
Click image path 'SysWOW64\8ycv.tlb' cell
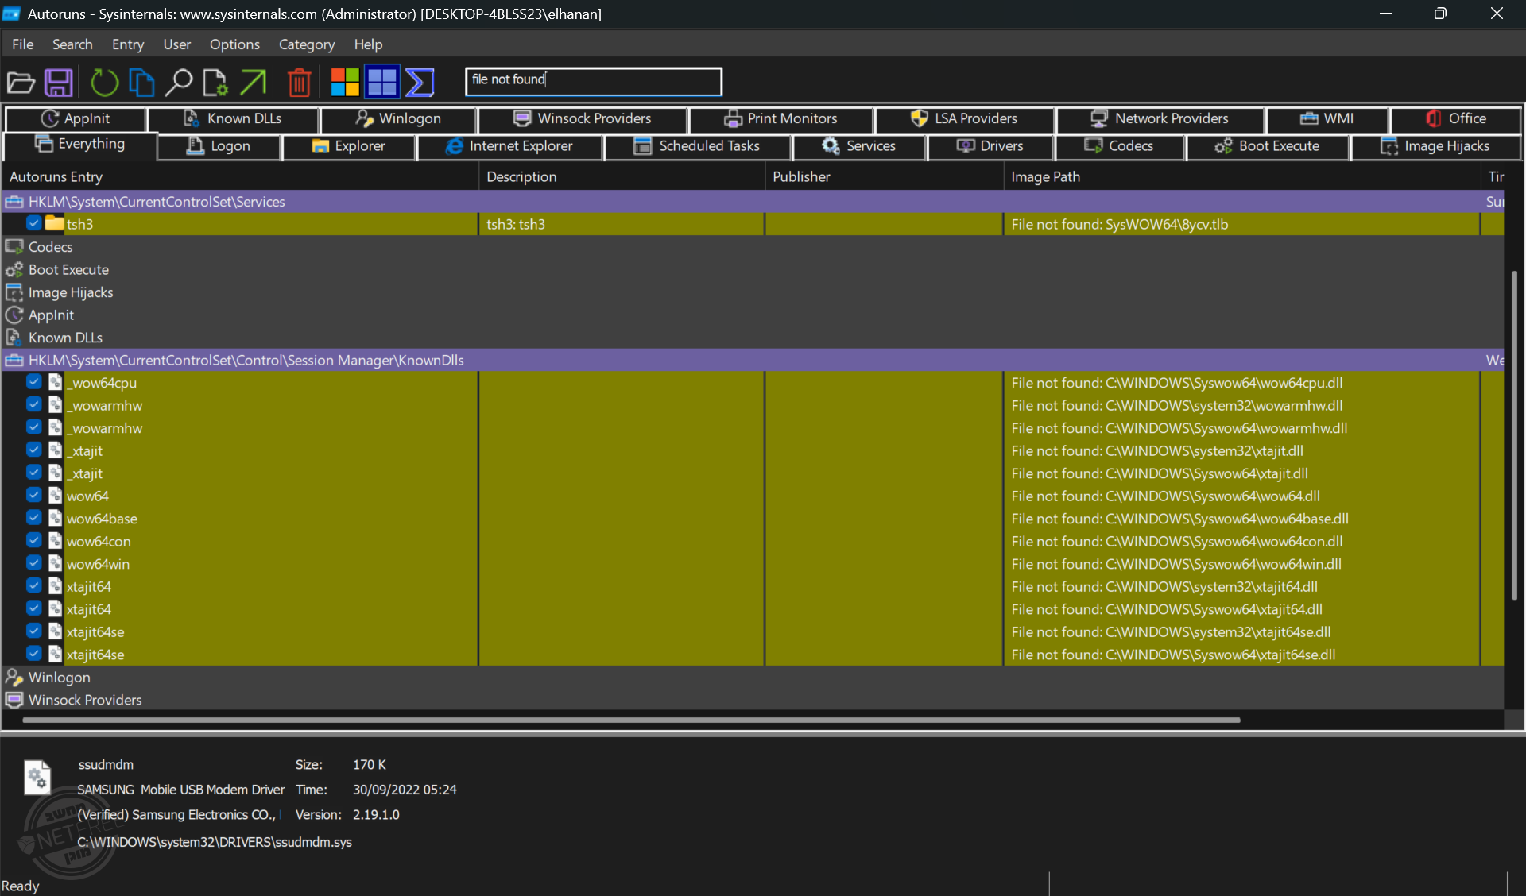(1241, 224)
